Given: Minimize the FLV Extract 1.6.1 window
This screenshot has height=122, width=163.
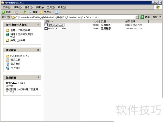Looking at the screenshot, I should point(153,3).
